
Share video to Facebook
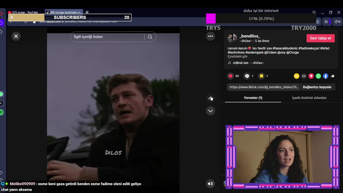[x=325, y=76]
